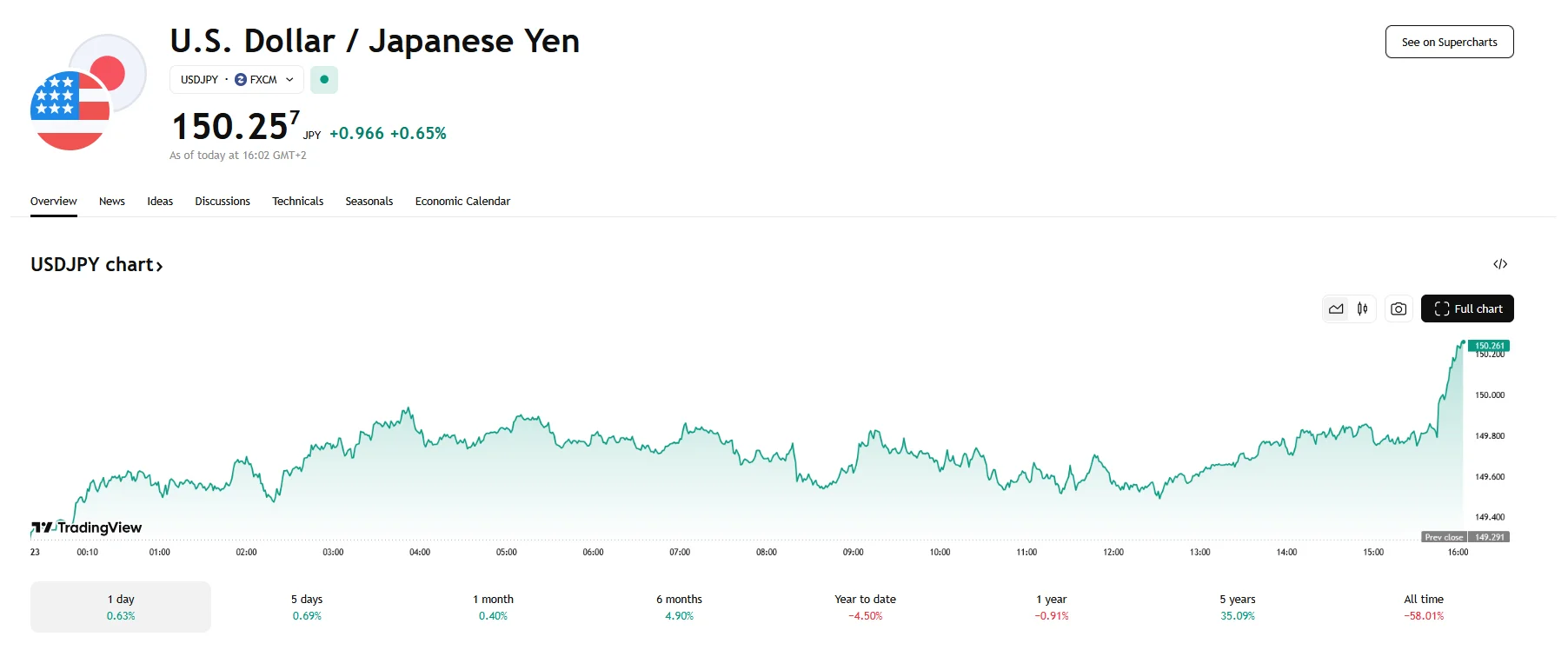Open the embed code icon
1568x650 pixels.
click(1500, 264)
